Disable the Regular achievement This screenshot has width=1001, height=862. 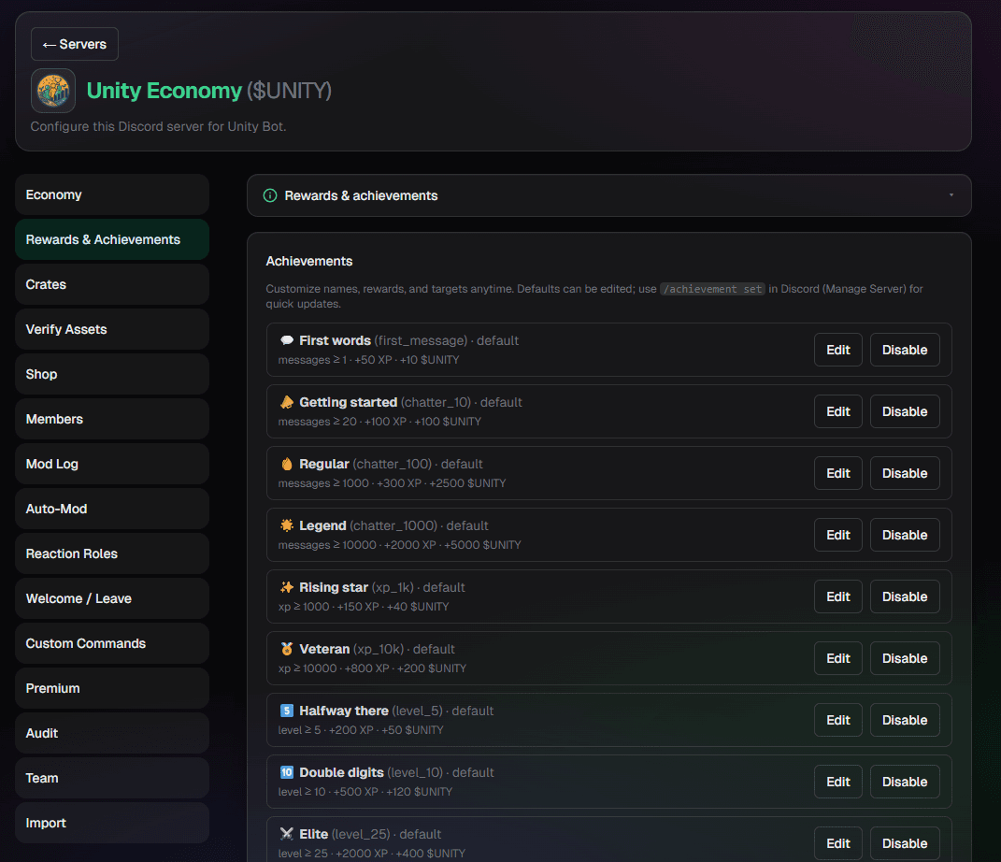coord(905,473)
